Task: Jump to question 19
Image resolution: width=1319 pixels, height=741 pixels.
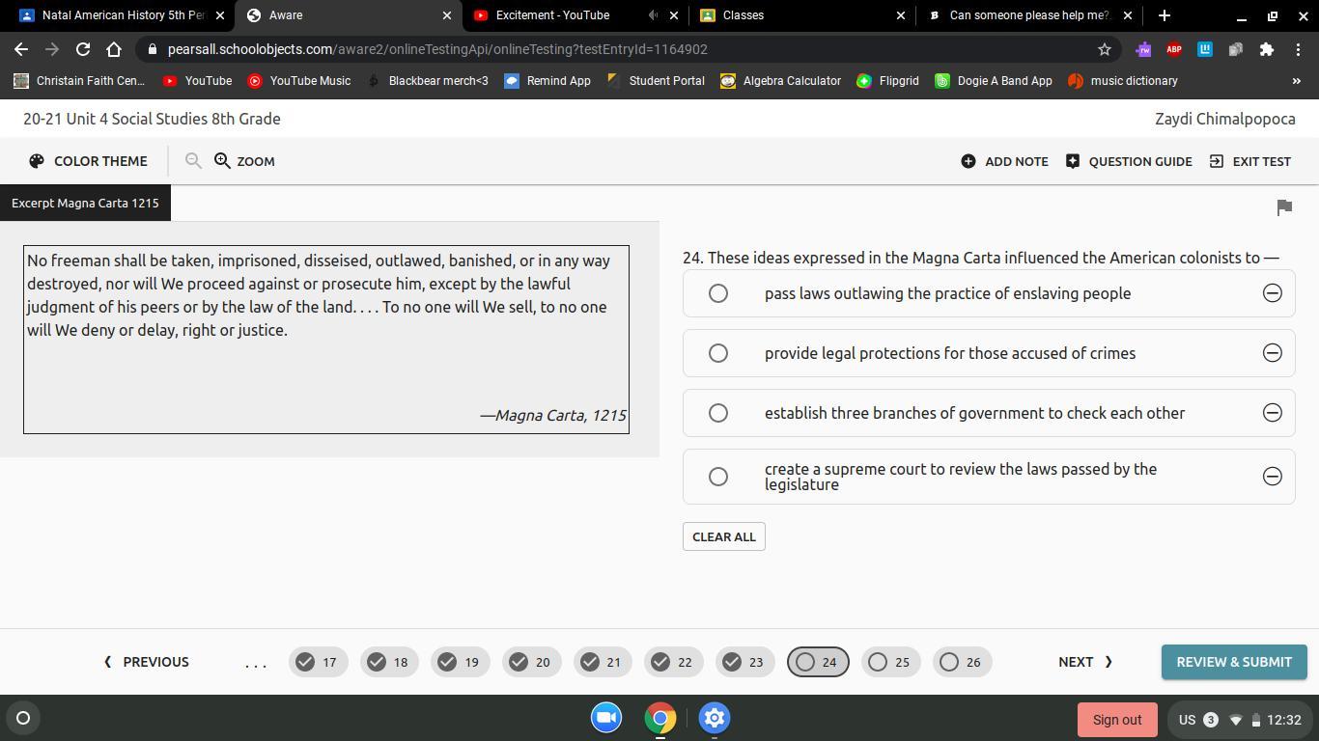Action: (x=460, y=662)
